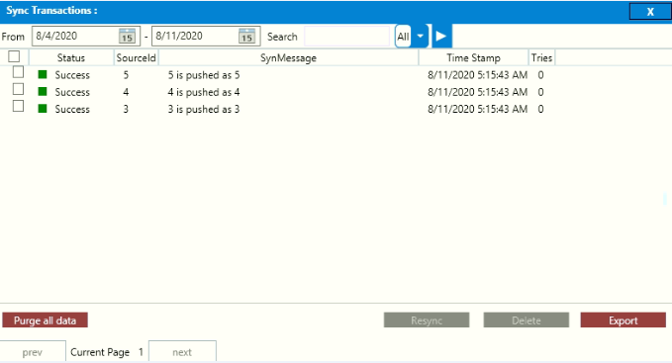Click the Export button

[624, 320]
